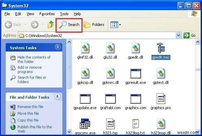Click the file list scrollbar thumb
Viewport: 202px width, 136px height.
(198, 70)
